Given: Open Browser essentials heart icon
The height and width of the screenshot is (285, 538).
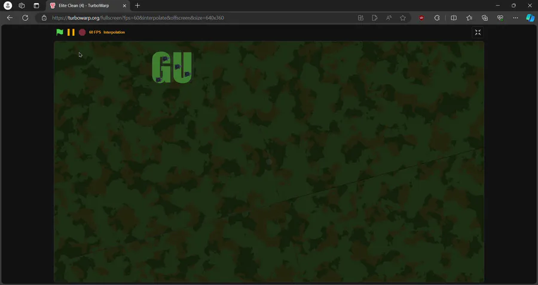Looking at the screenshot, I should [500, 18].
